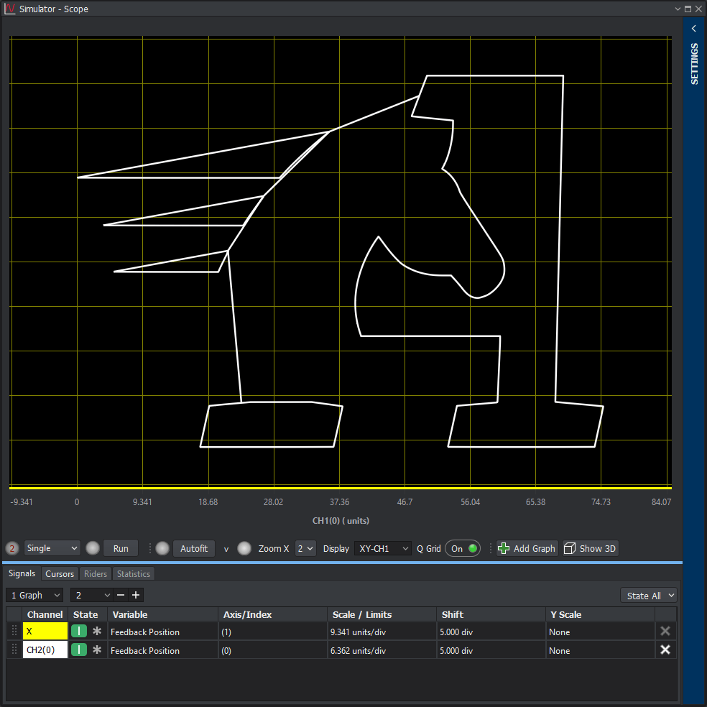Click the trigger circle beside Autofit
The width and height of the screenshot is (707, 707).
click(x=162, y=548)
